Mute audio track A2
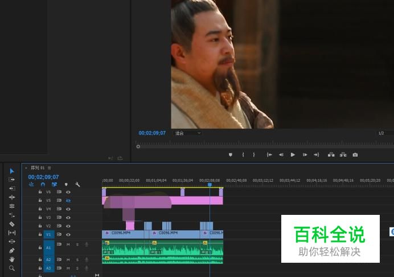The width and height of the screenshot is (394, 277). (x=68, y=260)
